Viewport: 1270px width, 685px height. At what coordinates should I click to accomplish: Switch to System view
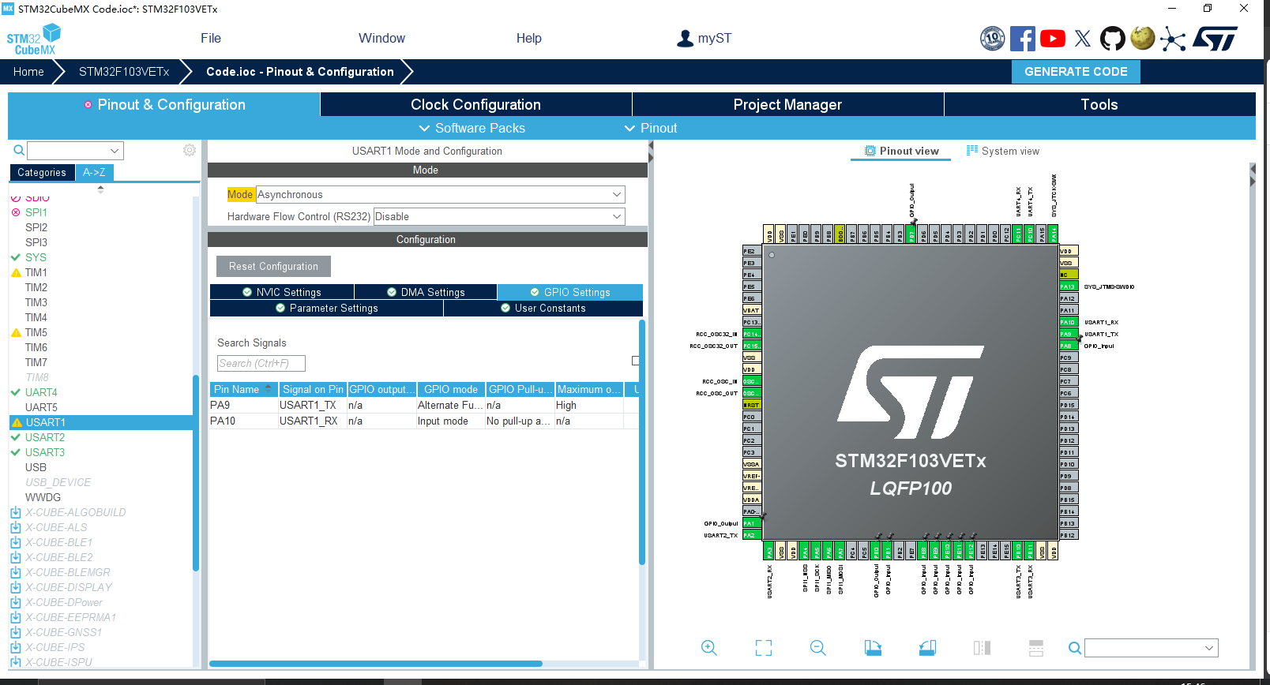click(1003, 151)
